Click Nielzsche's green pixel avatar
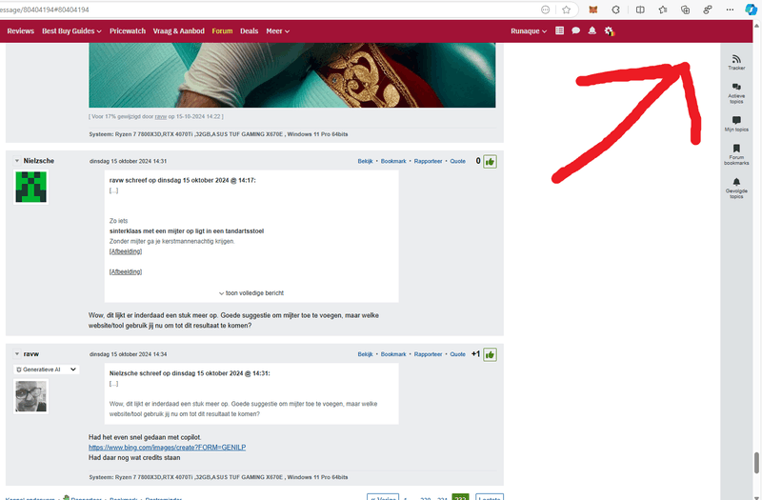 (x=30, y=187)
